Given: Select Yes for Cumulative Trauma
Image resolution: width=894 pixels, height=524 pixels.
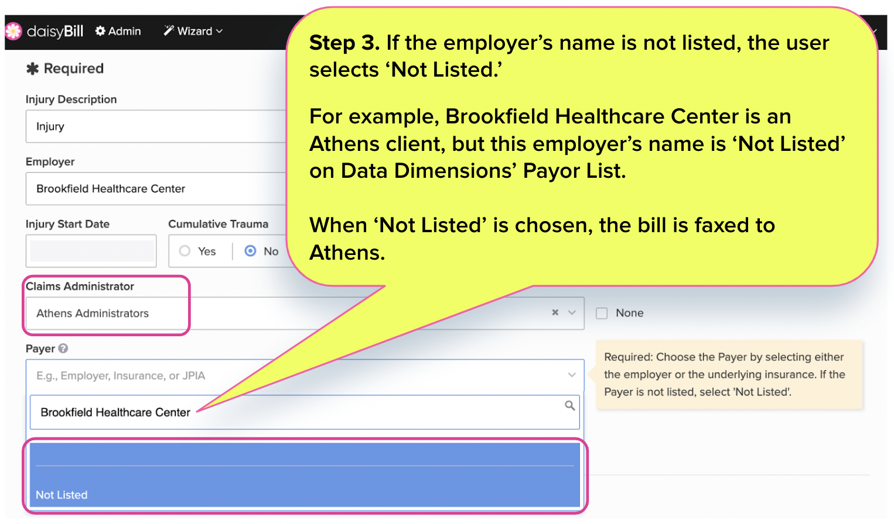Looking at the screenshot, I should (x=185, y=251).
